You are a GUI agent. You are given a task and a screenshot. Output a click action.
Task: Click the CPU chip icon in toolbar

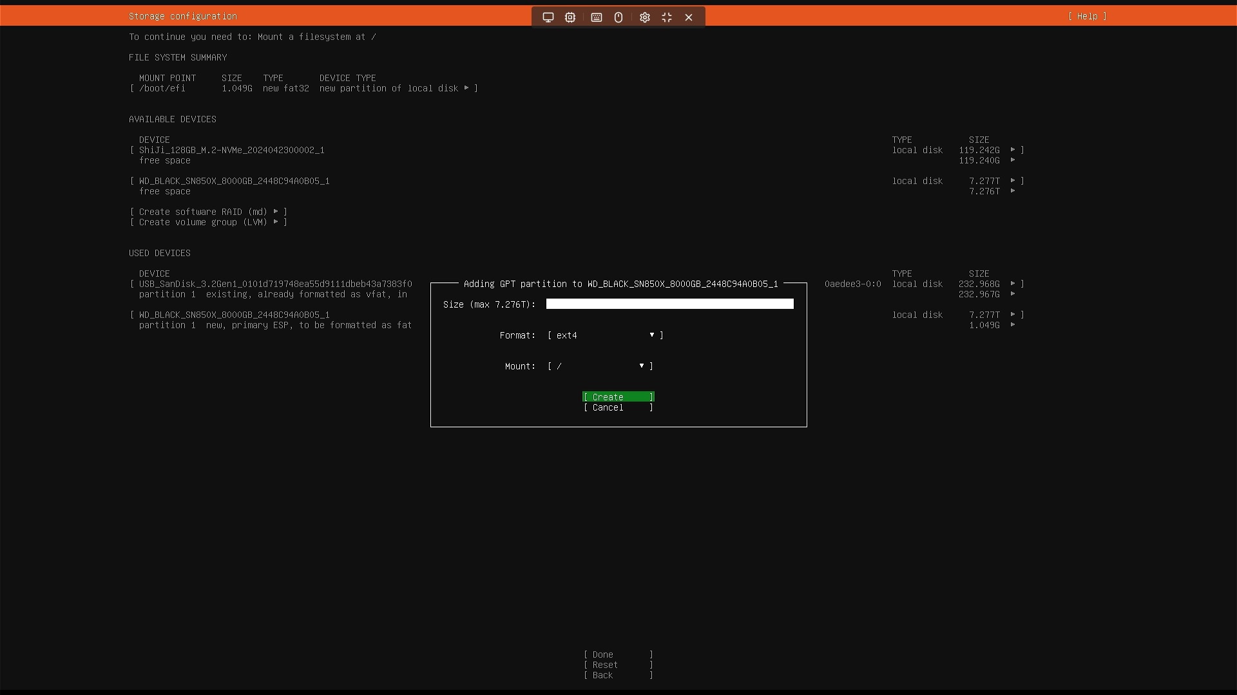click(570, 17)
